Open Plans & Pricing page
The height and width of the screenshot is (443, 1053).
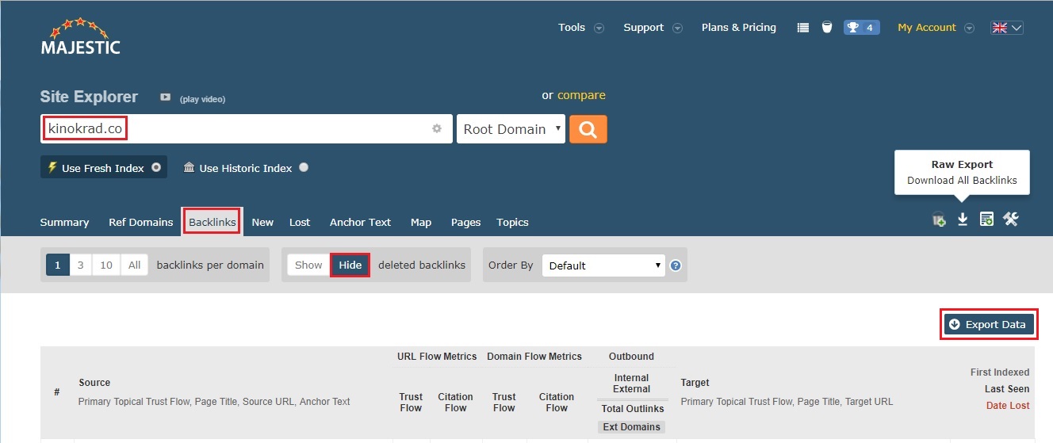(739, 28)
